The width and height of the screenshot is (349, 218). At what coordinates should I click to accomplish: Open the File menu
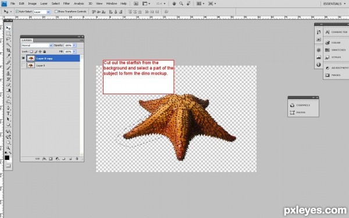tap(12, 3)
